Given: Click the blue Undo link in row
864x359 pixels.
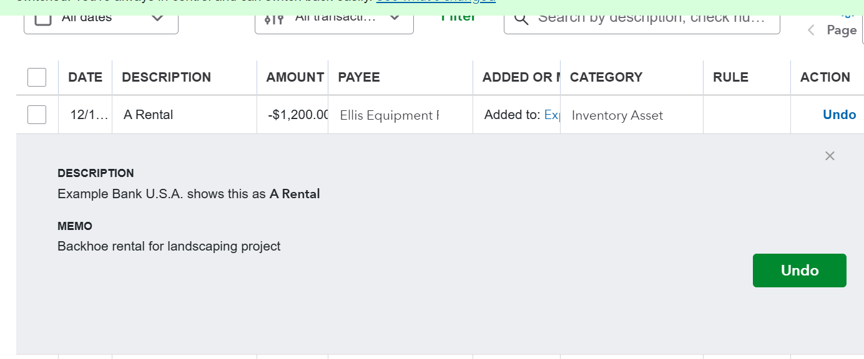Looking at the screenshot, I should (839, 115).
